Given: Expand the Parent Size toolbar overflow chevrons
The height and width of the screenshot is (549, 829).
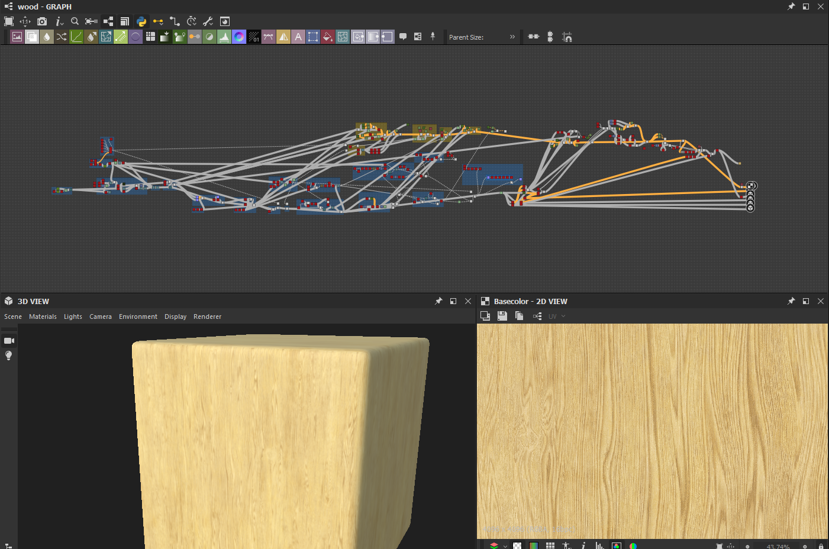Looking at the screenshot, I should tap(512, 37).
